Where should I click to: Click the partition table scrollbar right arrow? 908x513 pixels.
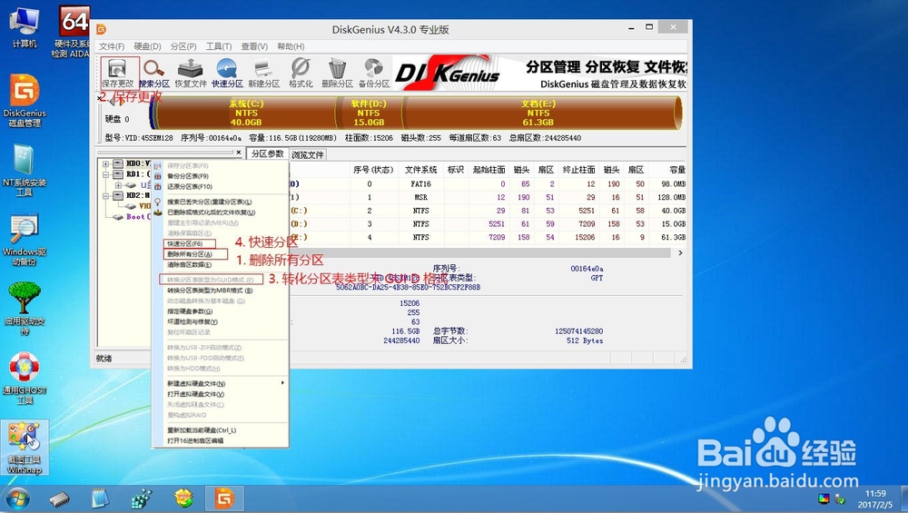pyautogui.click(x=680, y=253)
